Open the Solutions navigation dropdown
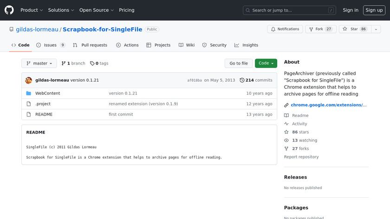The width and height of the screenshot is (390, 219). pyautogui.click(x=61, y=10)
